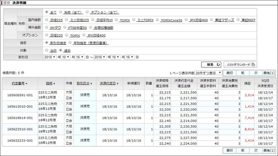Click profit value 8,914

[x=249, y=129]
